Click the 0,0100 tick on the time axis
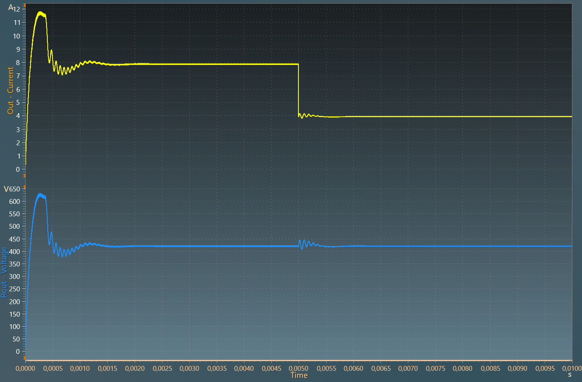Image resolution: width=582 pixels, height=382 pixels. click(x=572, y=368)
